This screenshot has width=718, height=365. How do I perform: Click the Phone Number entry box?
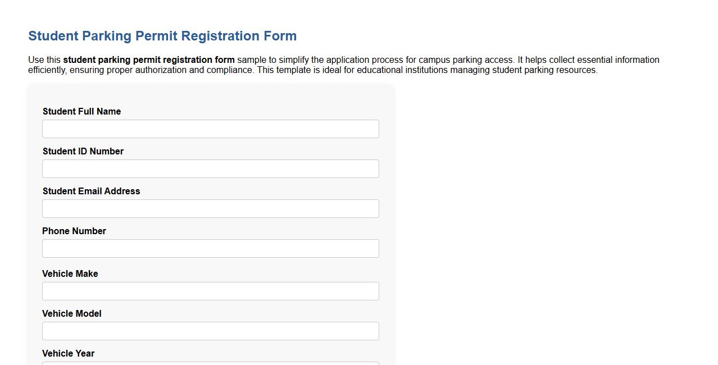click(210, 248)
